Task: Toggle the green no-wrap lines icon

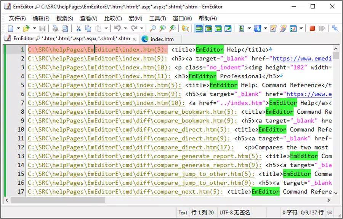Action: click(x=199, y=29)
